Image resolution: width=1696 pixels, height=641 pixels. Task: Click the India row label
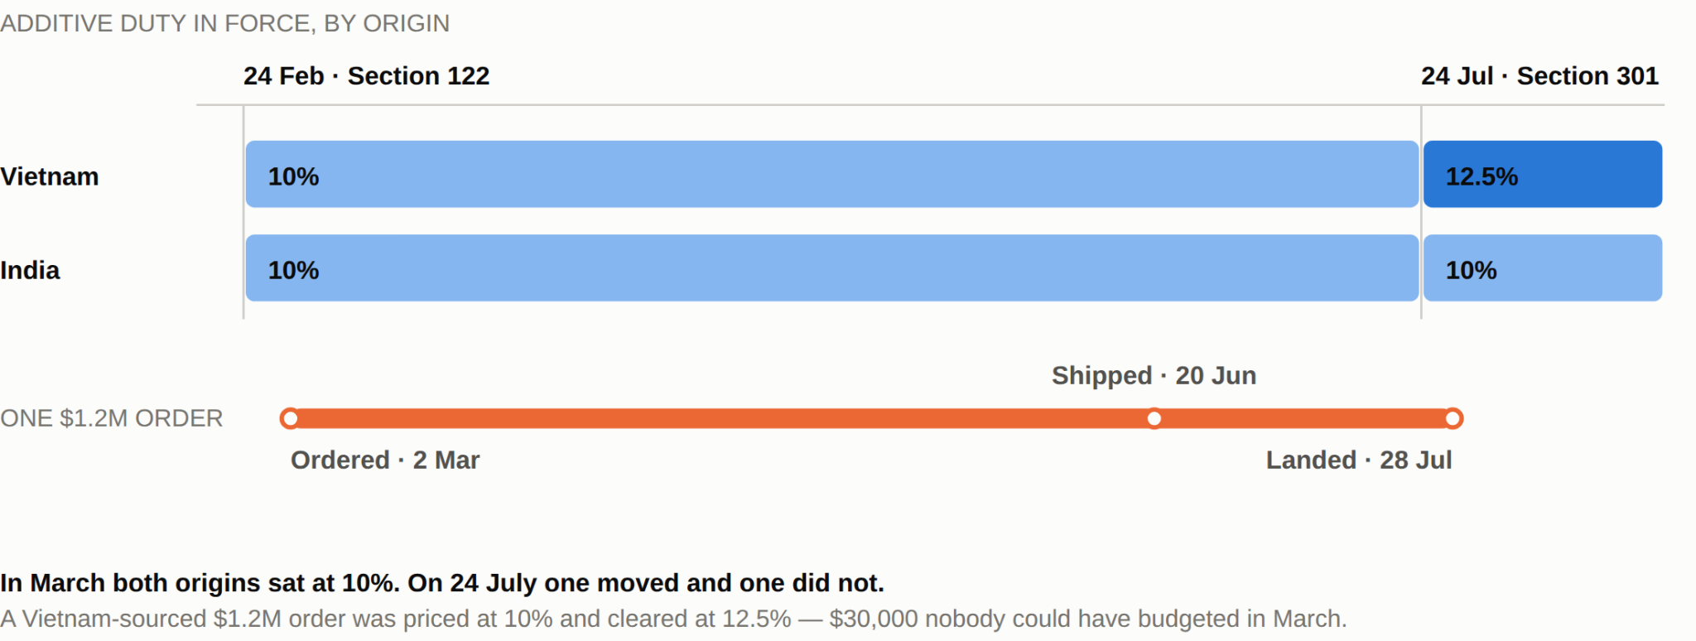click(30, 270)
